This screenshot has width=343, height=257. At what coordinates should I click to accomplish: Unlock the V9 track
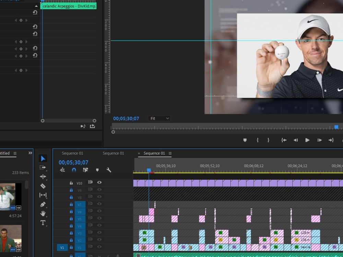pyautogui.click(x=71, y=190)
